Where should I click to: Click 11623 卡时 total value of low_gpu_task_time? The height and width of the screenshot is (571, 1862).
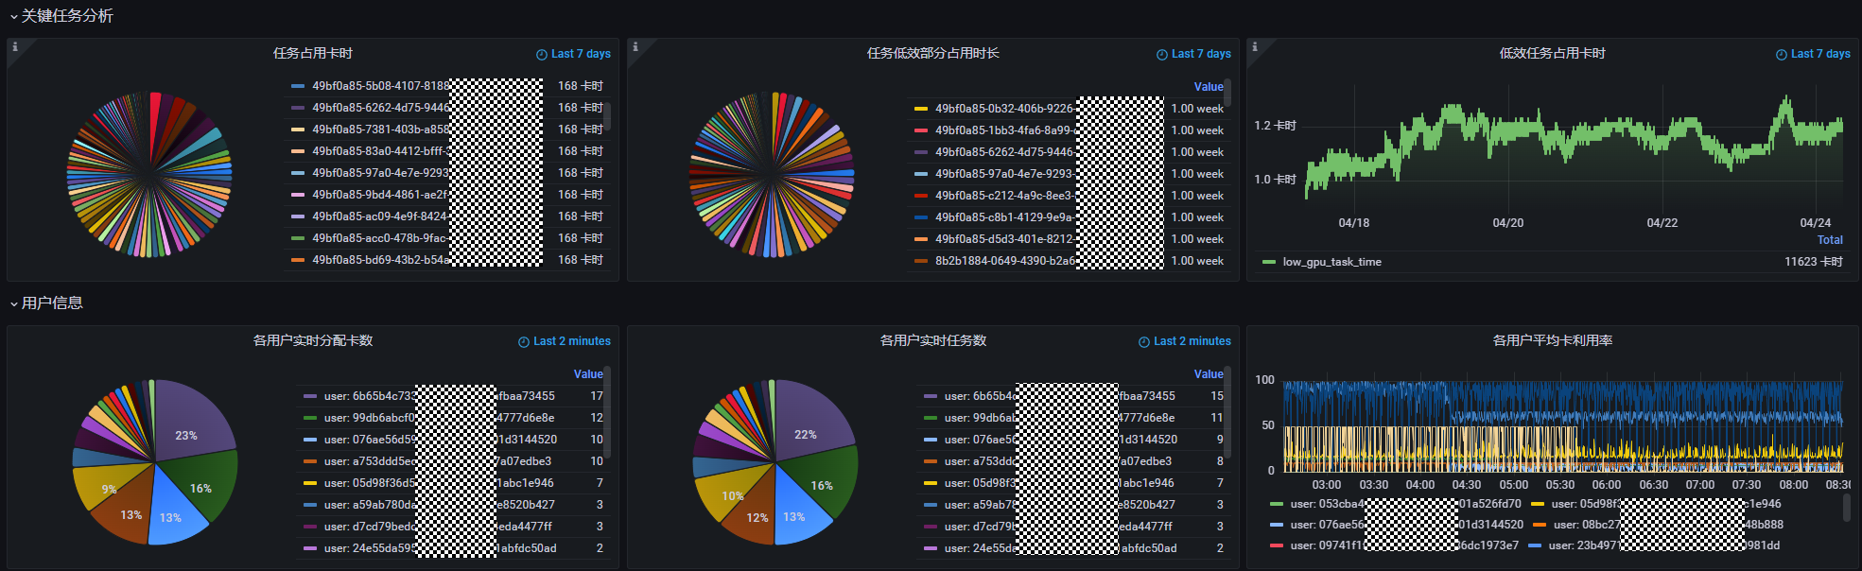click(1814, 262)
